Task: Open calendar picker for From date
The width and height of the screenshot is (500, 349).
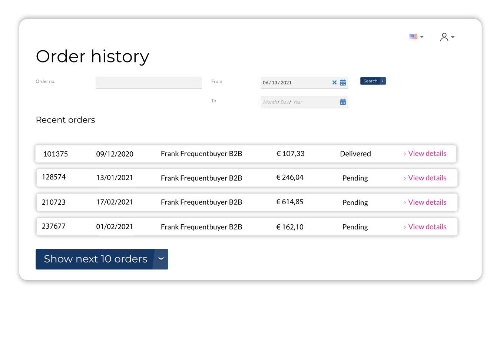Action: (x=343, y=83)
